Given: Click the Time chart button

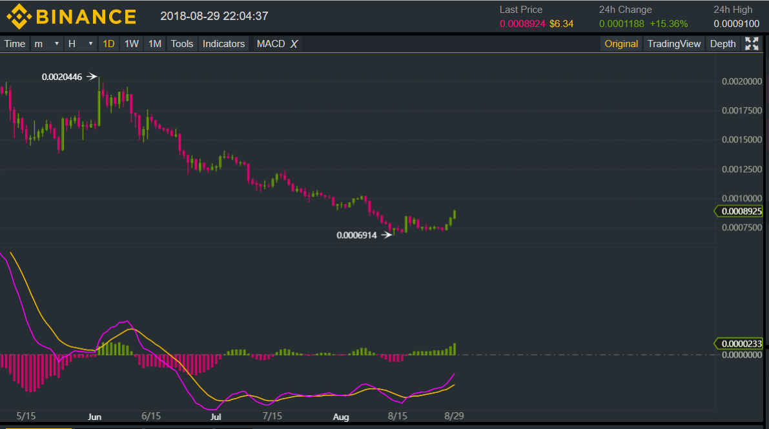Looking at the screenshot, I should 15,44.
